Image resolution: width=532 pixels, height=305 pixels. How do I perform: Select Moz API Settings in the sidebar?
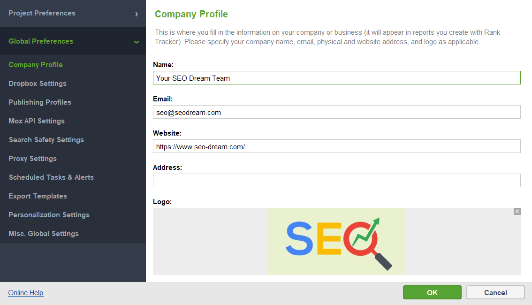(x=36, y=121)
